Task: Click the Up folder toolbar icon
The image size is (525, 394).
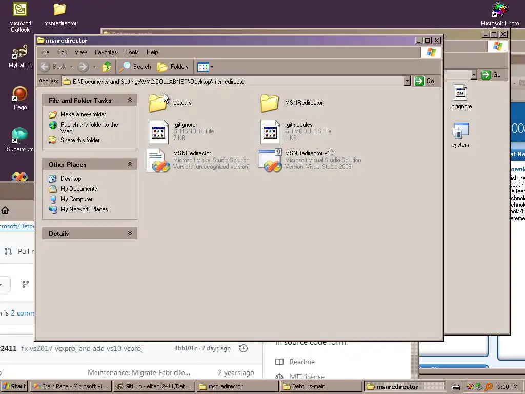Action: click(107, 67)
